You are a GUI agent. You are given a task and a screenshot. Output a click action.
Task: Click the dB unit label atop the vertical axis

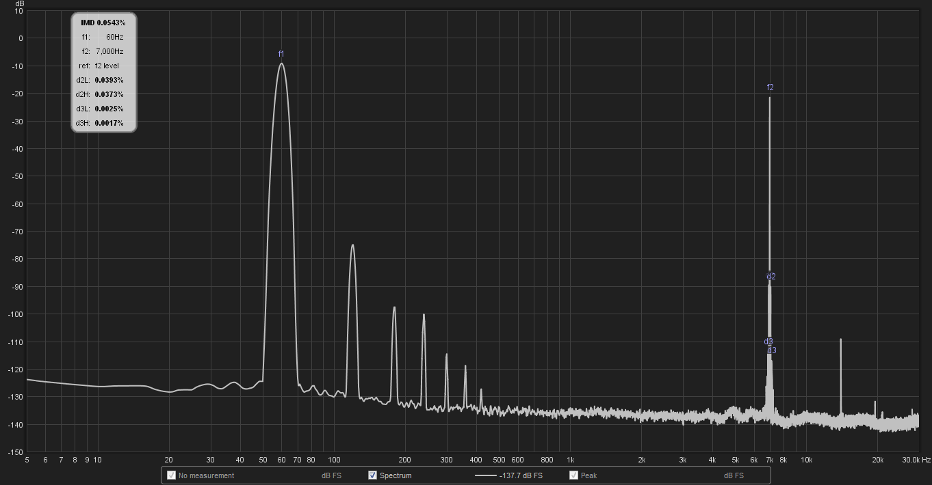[x=19, y=3]
